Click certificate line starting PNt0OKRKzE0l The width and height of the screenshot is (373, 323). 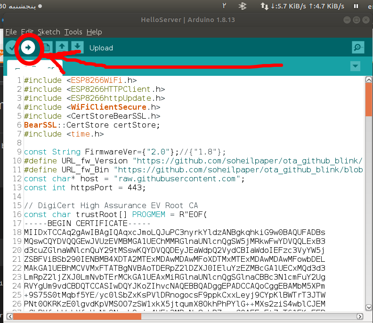(175, 304)
